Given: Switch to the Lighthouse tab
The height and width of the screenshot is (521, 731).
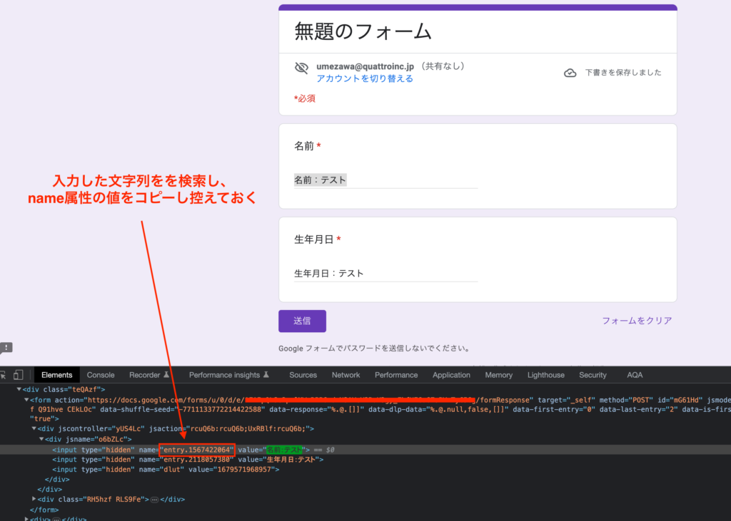Looking at the screenshot, I should pos(546,375).
